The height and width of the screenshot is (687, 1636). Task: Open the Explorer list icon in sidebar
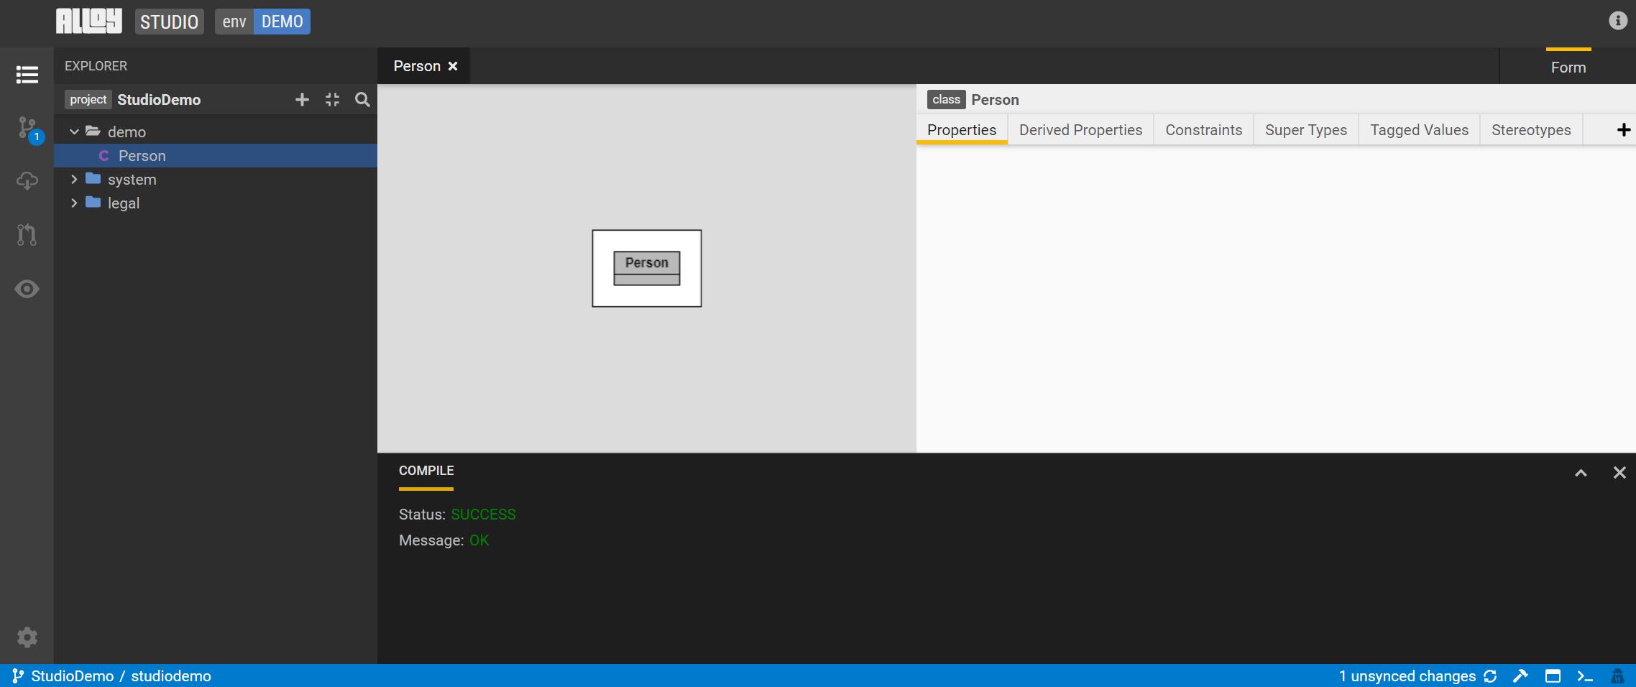27,75
